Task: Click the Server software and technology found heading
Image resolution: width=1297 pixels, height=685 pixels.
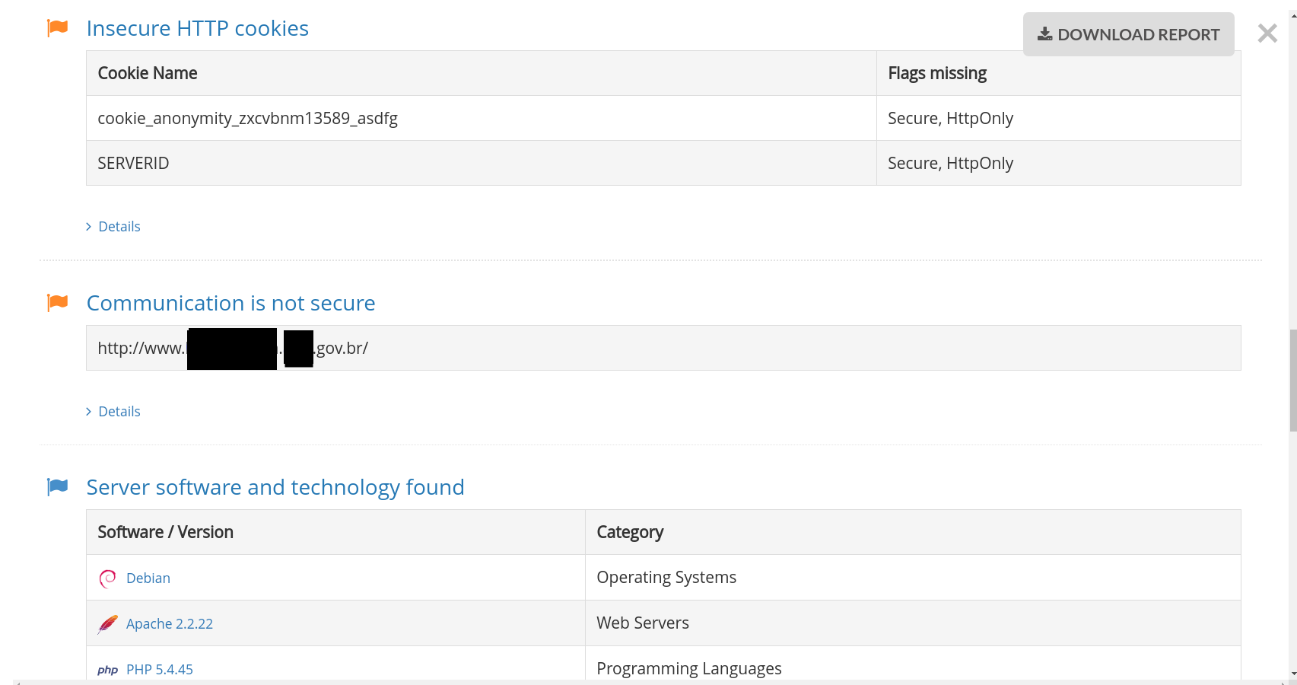Action: click(275, 487)
